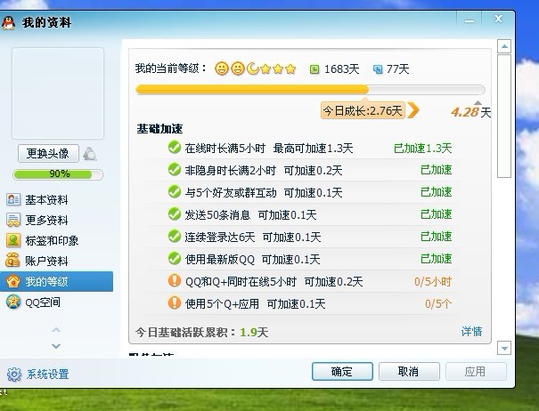Open 系统设置 link
Viewport: 539px width, 411px height.
48,375
